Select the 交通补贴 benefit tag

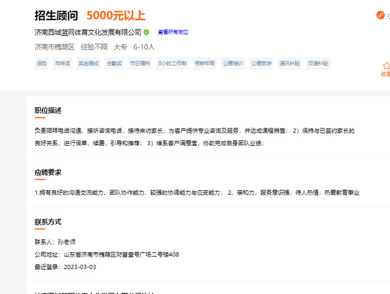317,63
